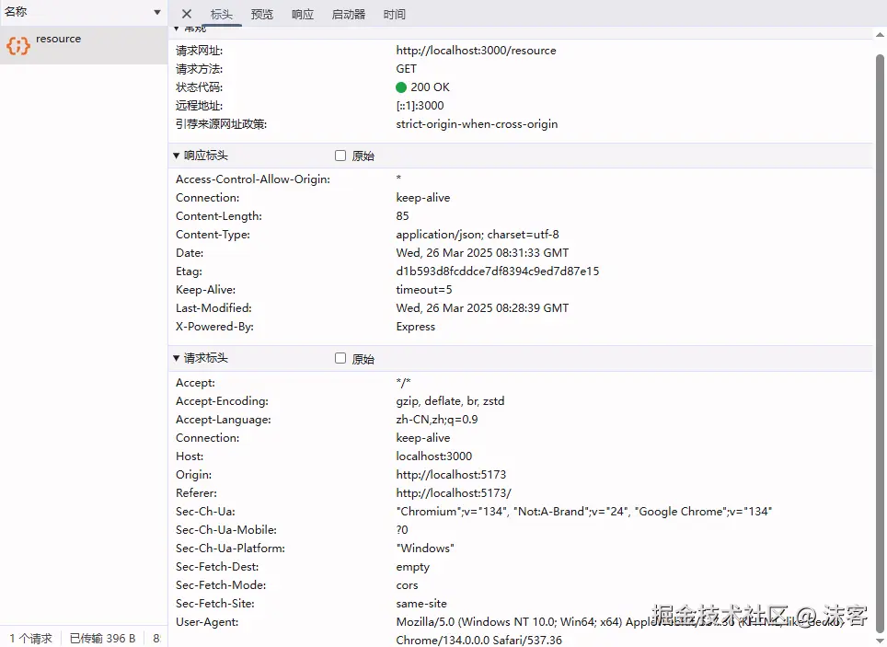This screenshot has width=887, height=647.
Task: Switch to the 标头 tab
Action: pos(221,14)
